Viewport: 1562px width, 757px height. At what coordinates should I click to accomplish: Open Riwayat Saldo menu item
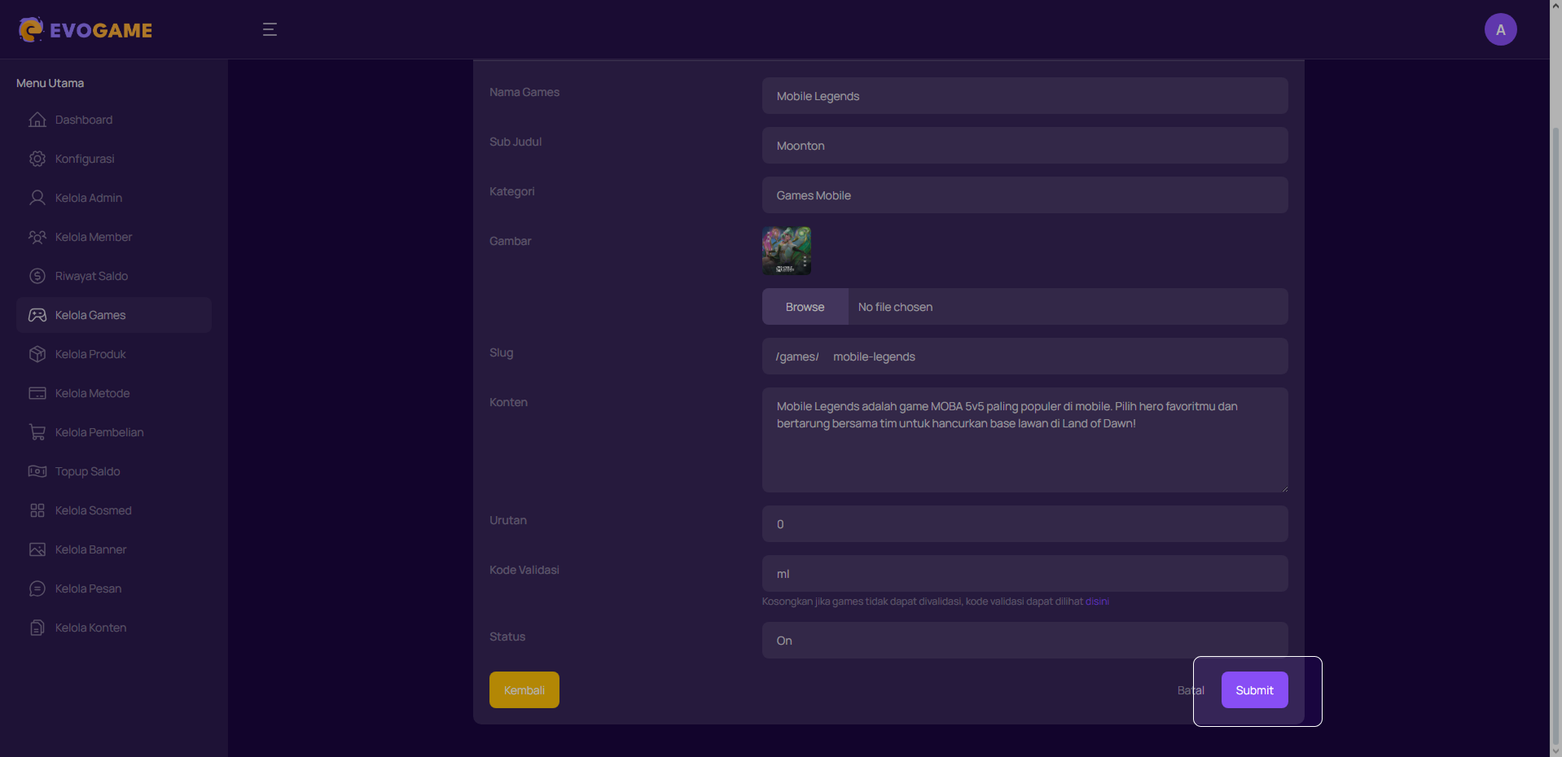tap(114, 276)
